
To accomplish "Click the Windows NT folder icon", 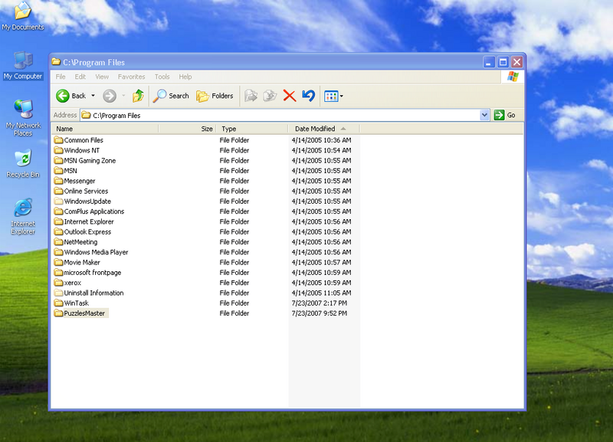I will coord(59,150).
